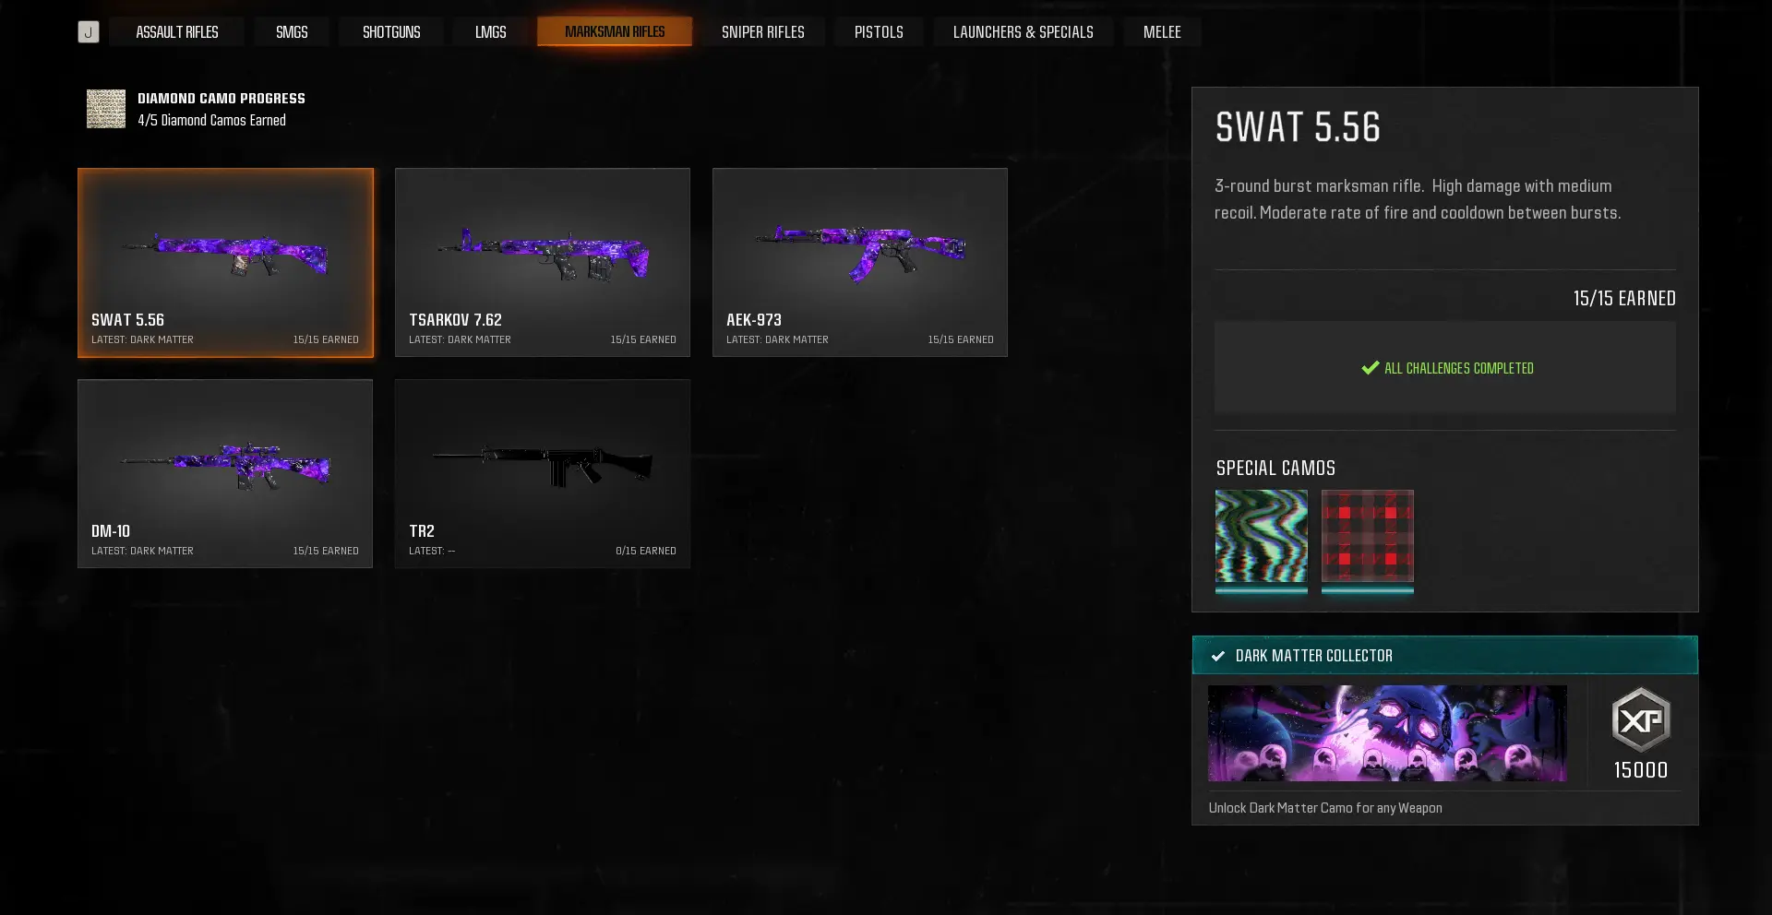This screenshot has width=1772, height=915.
Task: Click the XP reward icon
Action: click(1641, 719)
